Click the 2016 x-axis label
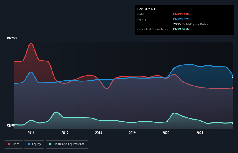238x153 pixels. pyautogui.click(x=31, y=133)
